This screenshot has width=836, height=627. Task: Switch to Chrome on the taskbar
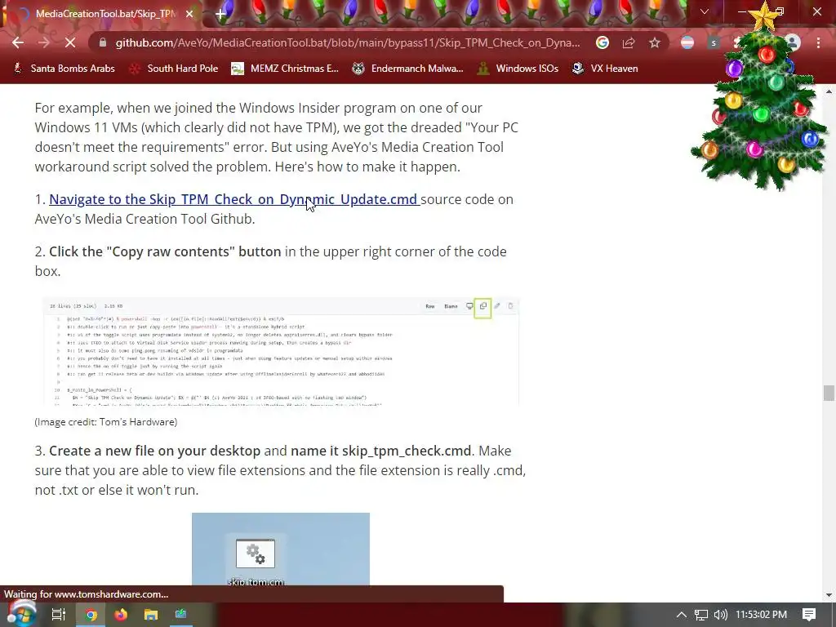[x=91, y=615]
